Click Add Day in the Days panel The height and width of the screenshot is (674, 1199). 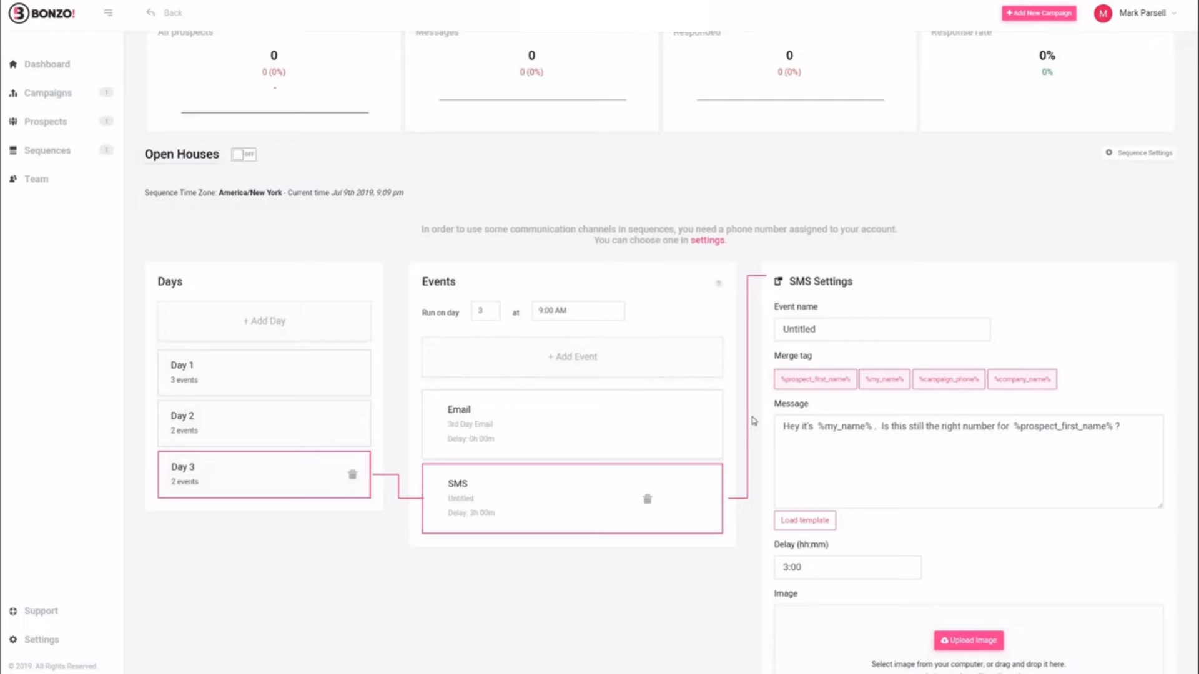pos(264,320)
